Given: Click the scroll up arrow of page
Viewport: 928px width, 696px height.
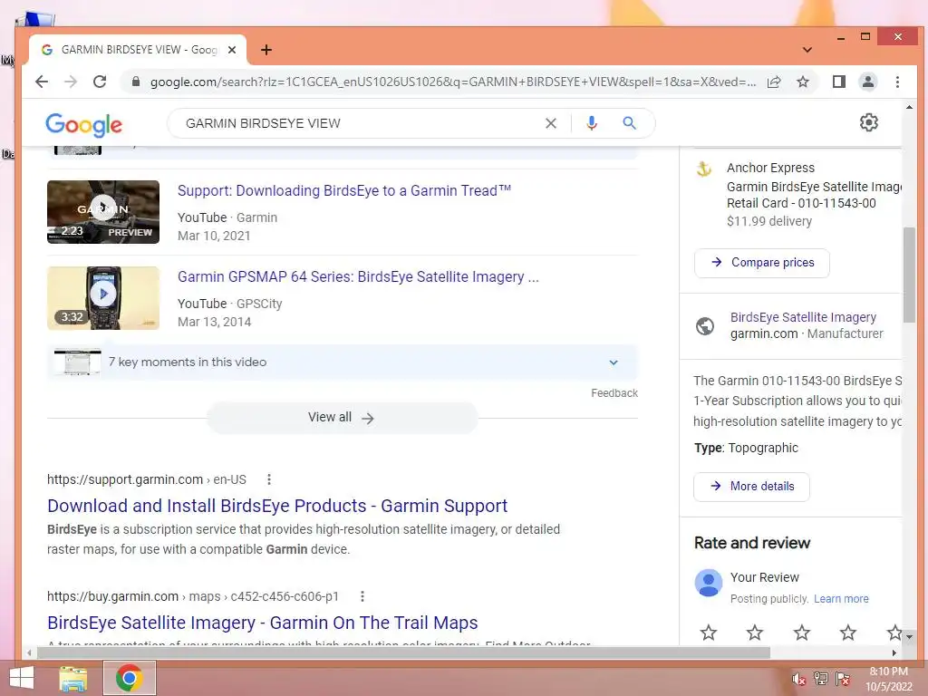Looking at the screenshot, I should click(x=908, y=107).
